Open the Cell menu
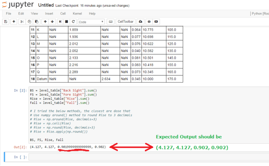 click(x=63, y=14)
